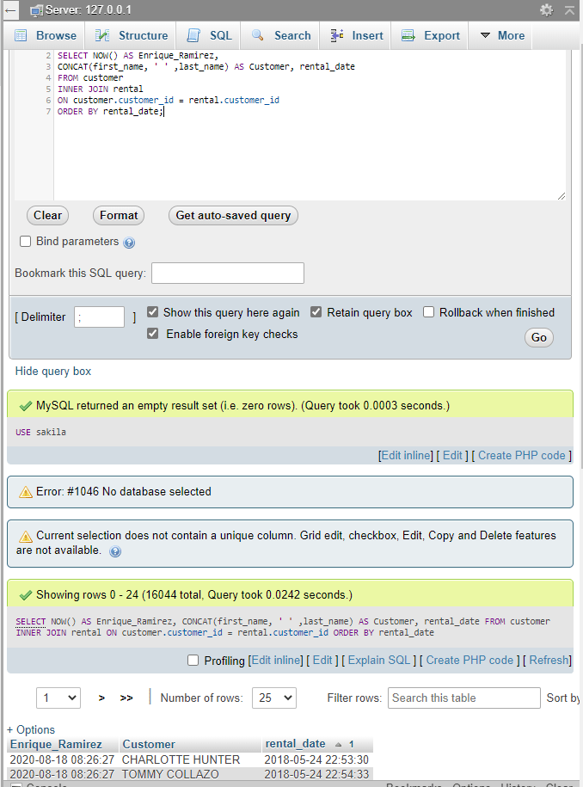Click Explain SQL link
Image resolution: width=583 pixels, height=787 pixels.
379,661
